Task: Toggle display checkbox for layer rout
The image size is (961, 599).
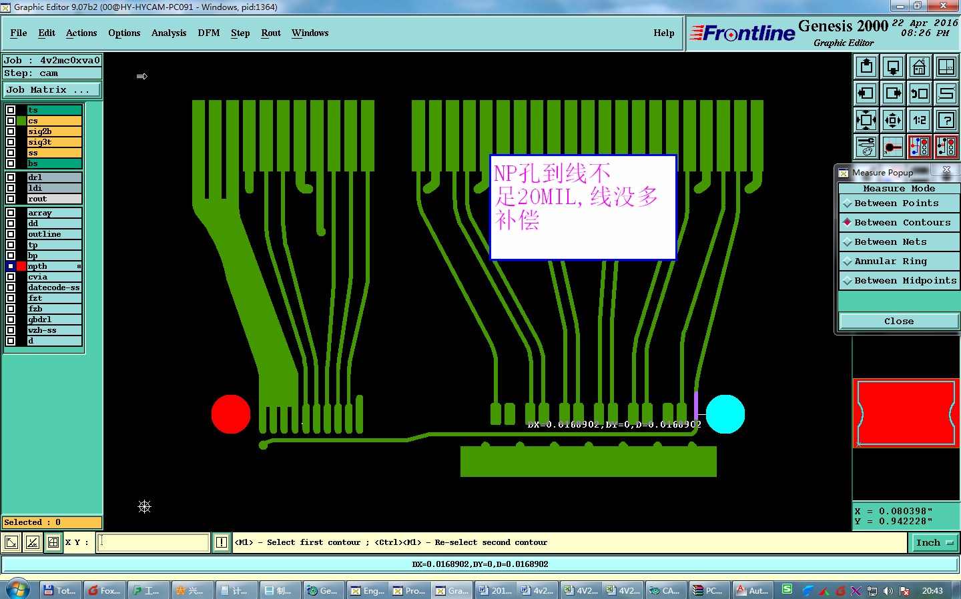Action: click(11, 199)
